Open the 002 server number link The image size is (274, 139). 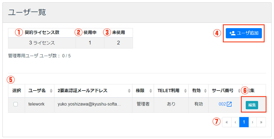point(222,104)
